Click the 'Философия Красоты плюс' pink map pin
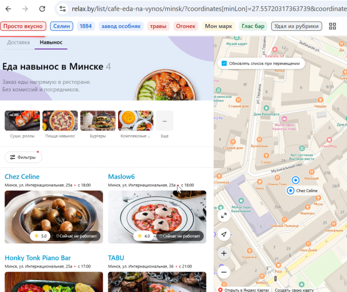Screen dimensions: 347x292 click(x=284, y=119)
